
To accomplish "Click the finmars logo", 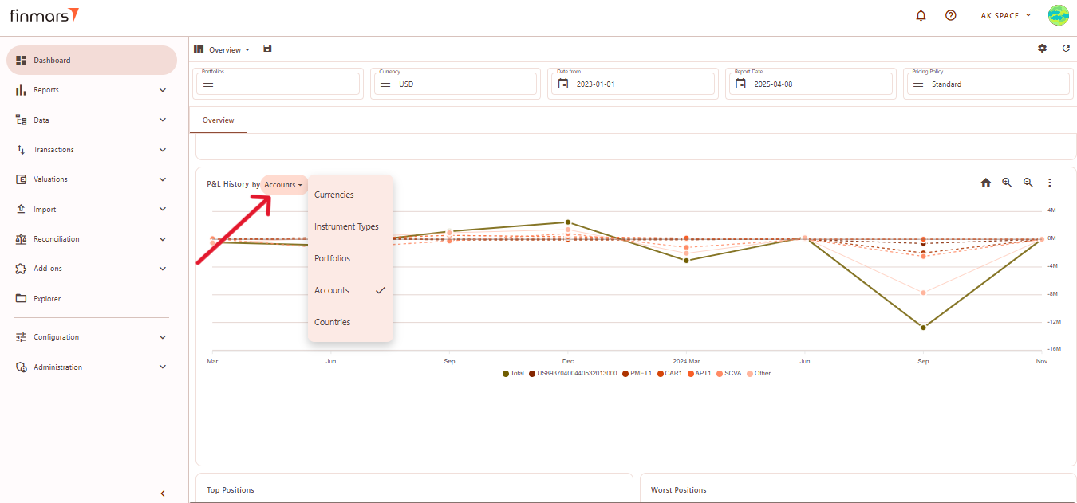I will pos(44,15).
